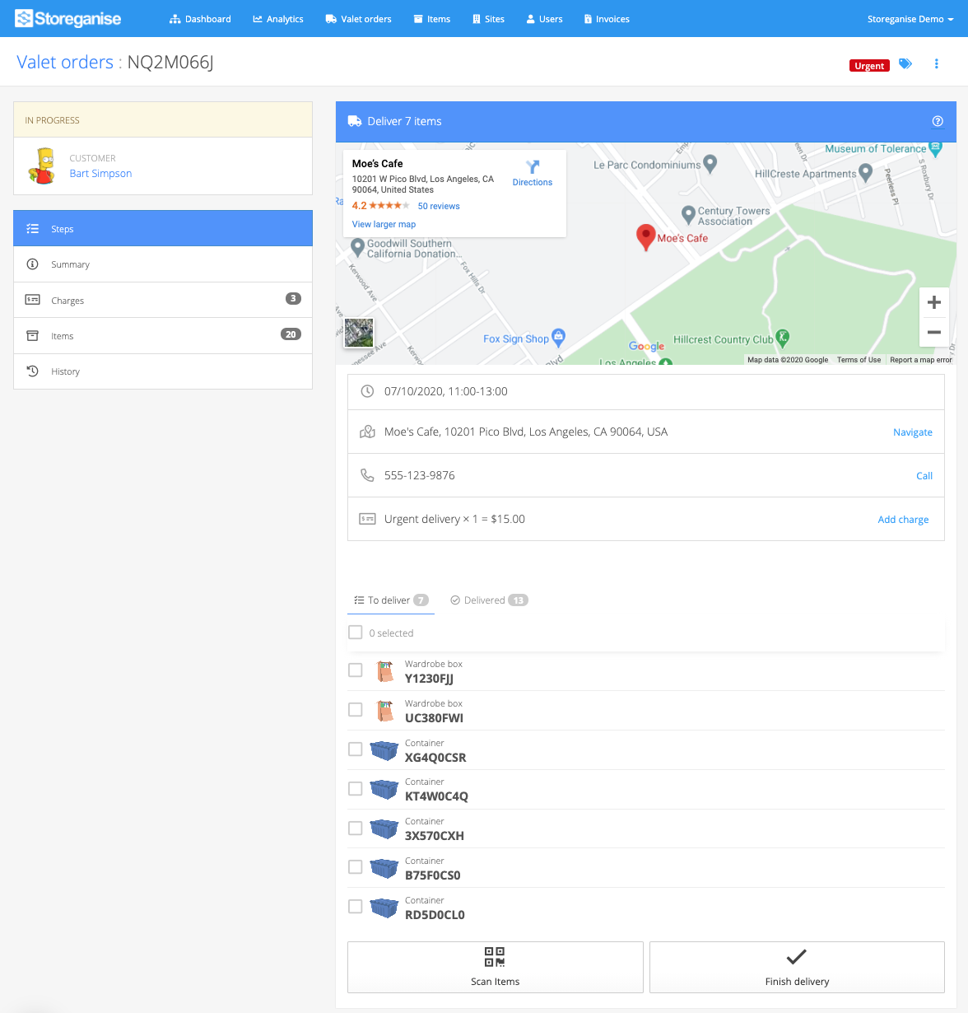Expand the Storeganise Demo account menu
Screen dimensions: 968x1013
click(x=910, y=19)
